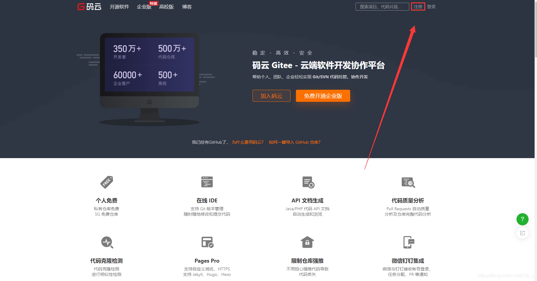Click the API 文档生成 icon
537x281 pixels.
click(308, 183)
